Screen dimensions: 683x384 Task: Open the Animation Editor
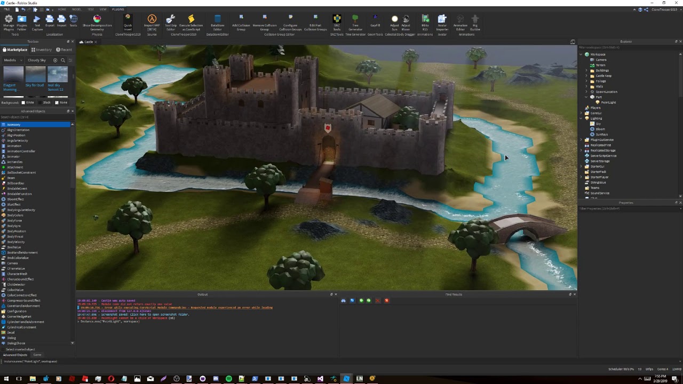460,22
